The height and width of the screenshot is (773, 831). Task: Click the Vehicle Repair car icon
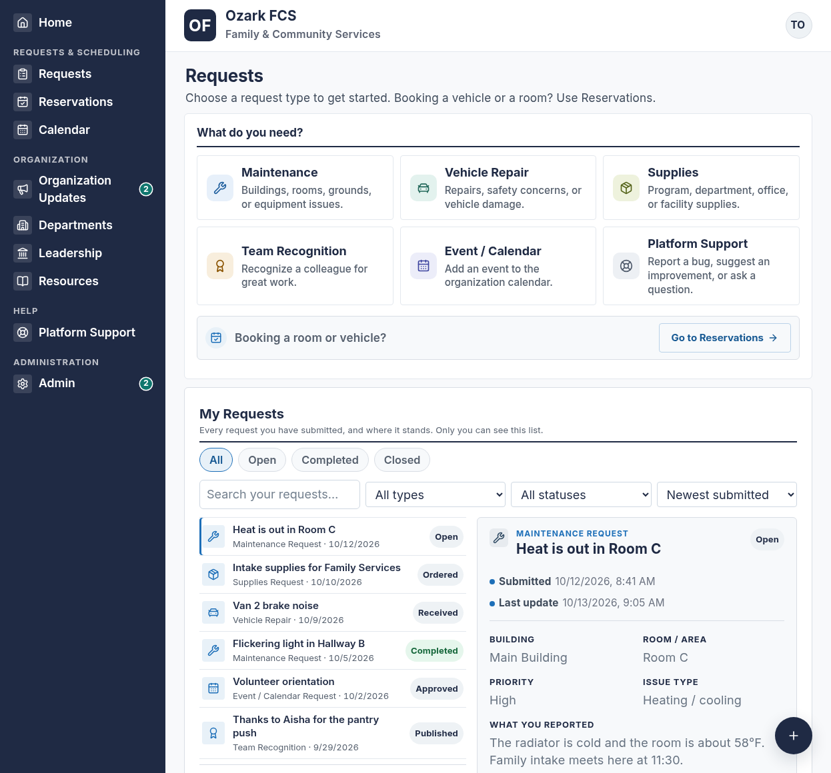pos(424,188)
